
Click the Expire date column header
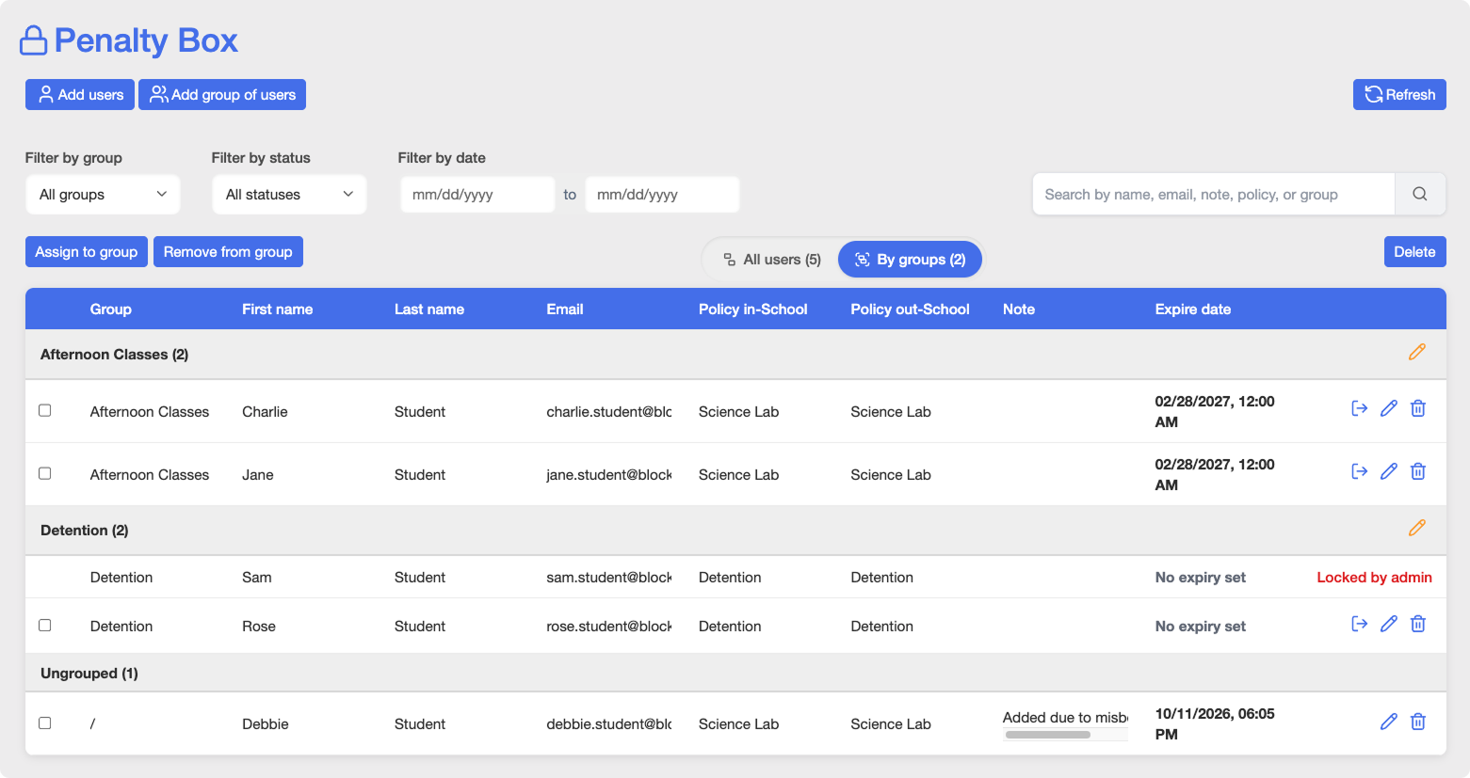tap(1193, 310)
